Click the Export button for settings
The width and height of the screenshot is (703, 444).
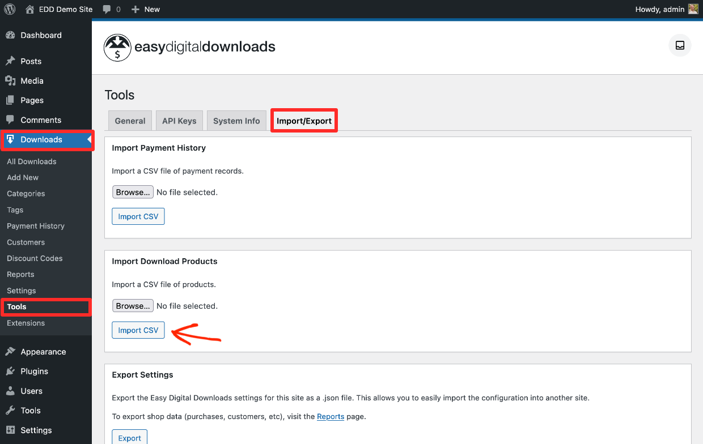click(129, 437)
